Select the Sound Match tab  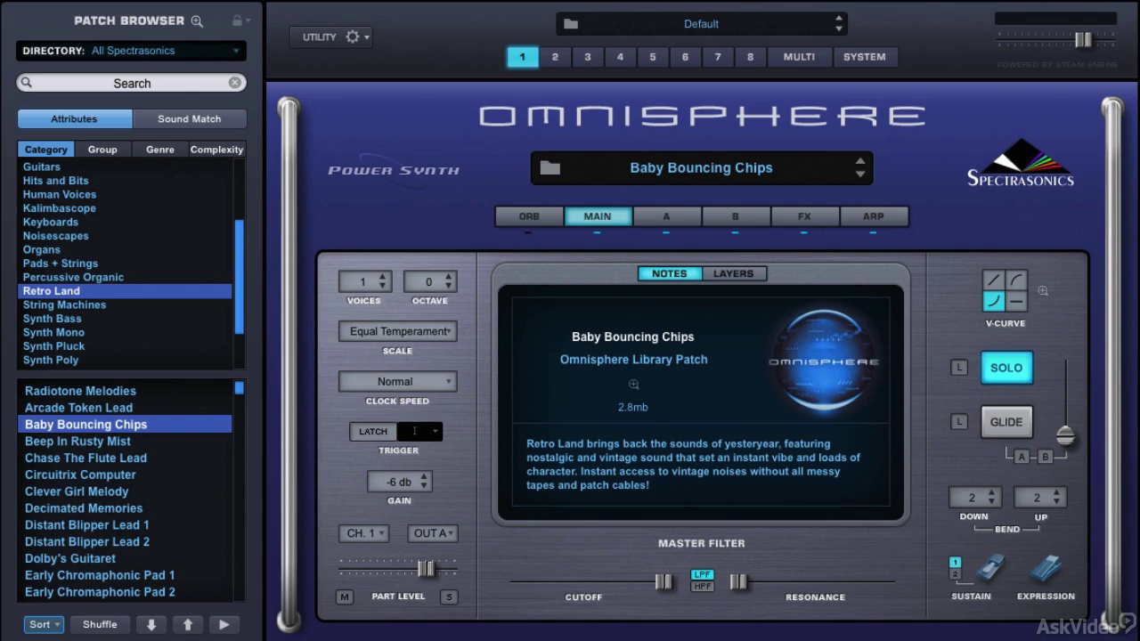[x=190, y=119]
